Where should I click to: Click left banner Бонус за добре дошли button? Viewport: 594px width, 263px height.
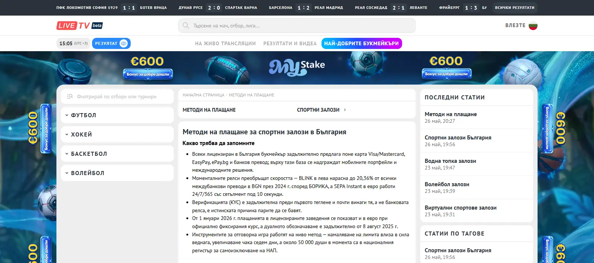click(x=148, y=74)
